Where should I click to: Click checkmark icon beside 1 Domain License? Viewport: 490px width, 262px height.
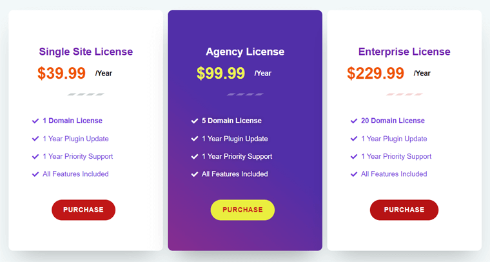coord(35,121)
